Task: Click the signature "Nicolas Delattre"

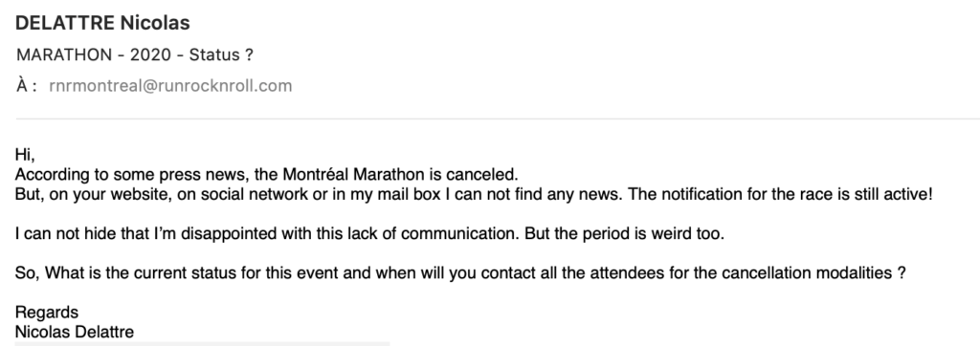Action: [75, 332]
